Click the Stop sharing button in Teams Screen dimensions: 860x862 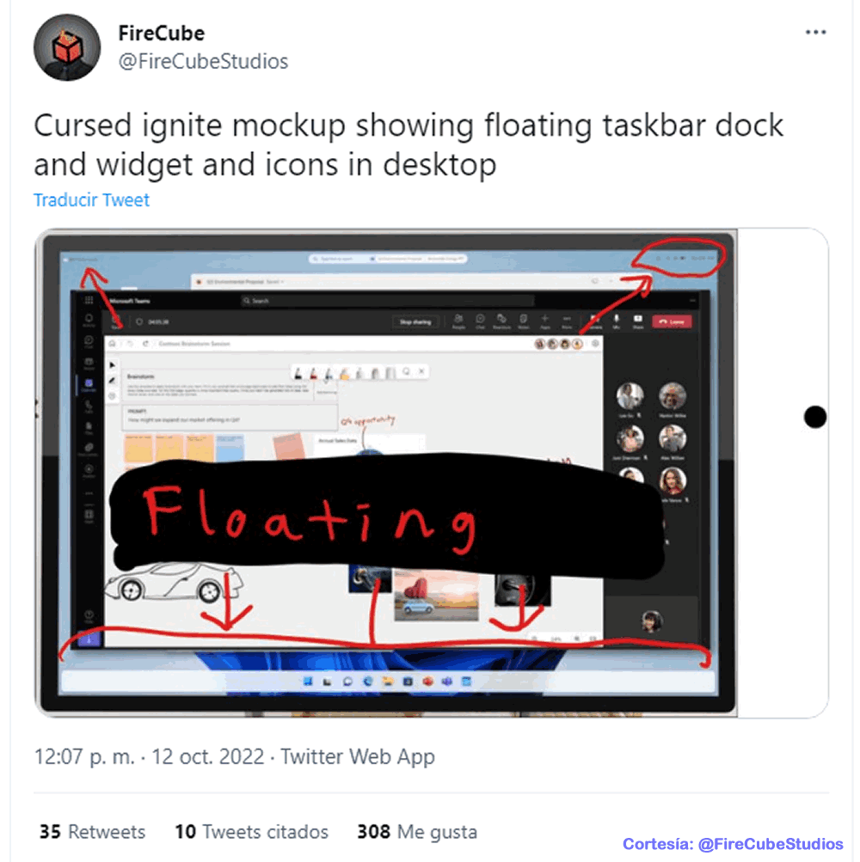(x=415, y=322)
